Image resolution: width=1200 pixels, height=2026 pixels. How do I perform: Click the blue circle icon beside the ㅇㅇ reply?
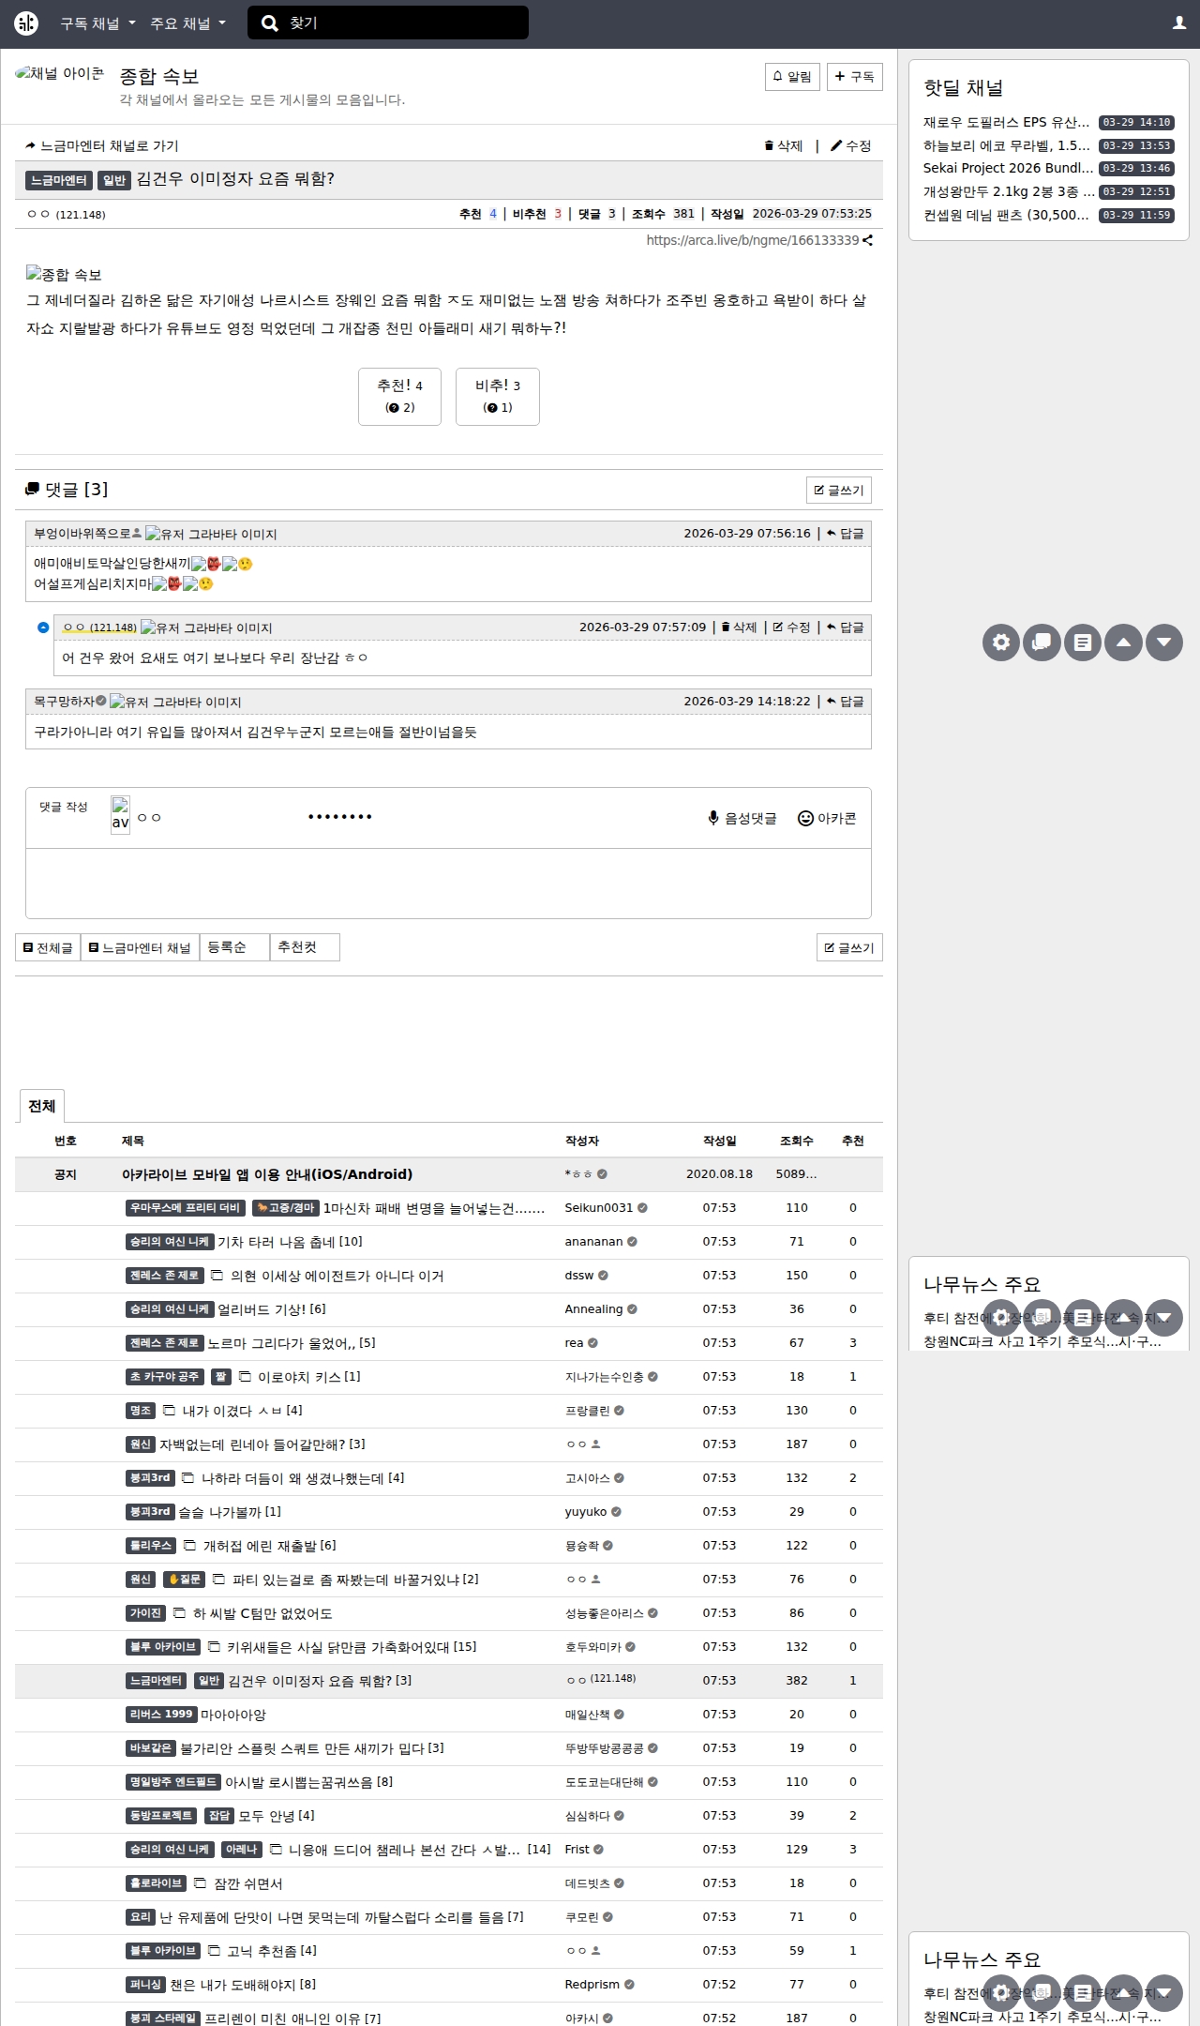click(x=43, y=627)
